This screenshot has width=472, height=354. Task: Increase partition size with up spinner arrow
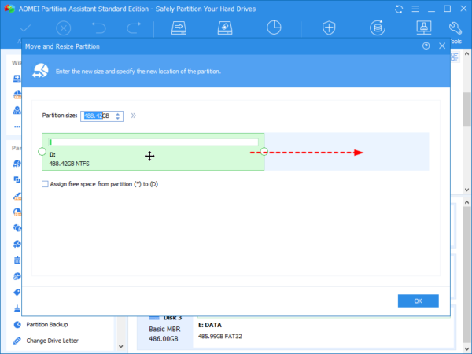118,114
